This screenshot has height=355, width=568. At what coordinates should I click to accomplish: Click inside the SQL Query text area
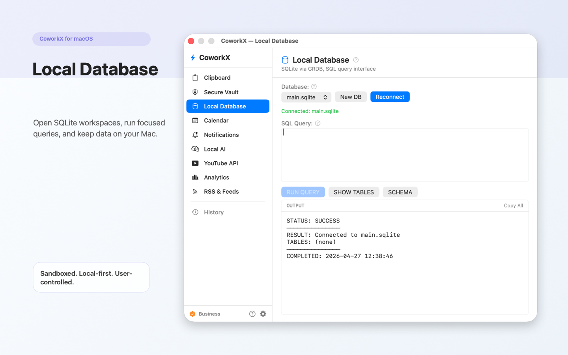405,155
